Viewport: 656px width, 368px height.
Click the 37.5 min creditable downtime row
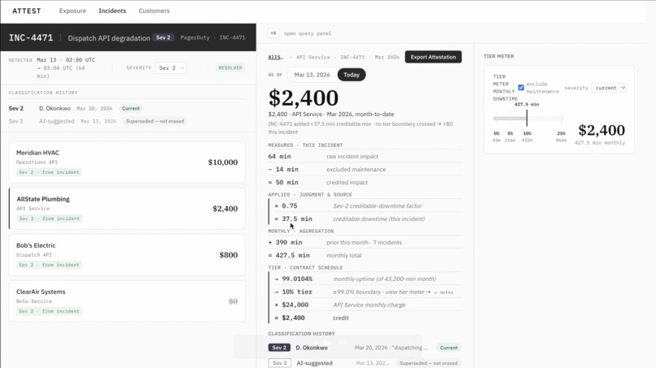[367, 219]
